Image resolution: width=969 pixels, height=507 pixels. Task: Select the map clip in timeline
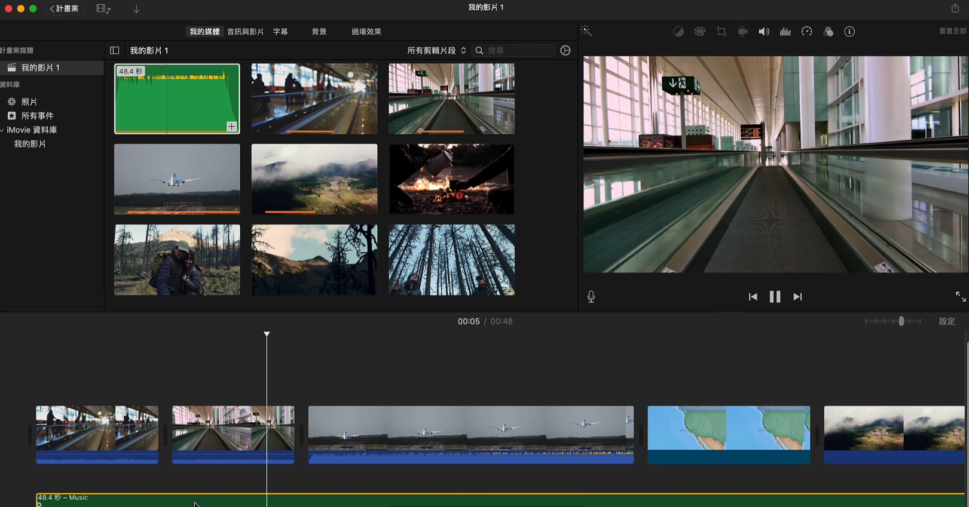click(x=729, y=435)
